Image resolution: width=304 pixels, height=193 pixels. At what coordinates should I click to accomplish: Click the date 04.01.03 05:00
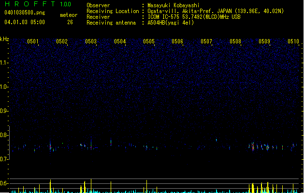(x=25, y=22)
